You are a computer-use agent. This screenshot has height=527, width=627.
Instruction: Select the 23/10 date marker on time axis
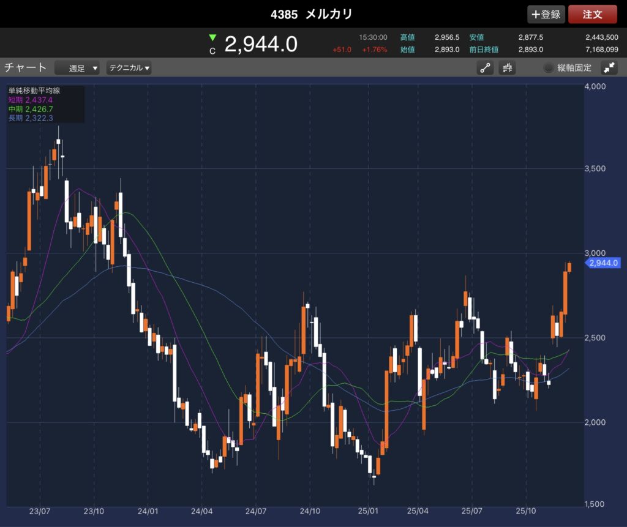(94, 510)
